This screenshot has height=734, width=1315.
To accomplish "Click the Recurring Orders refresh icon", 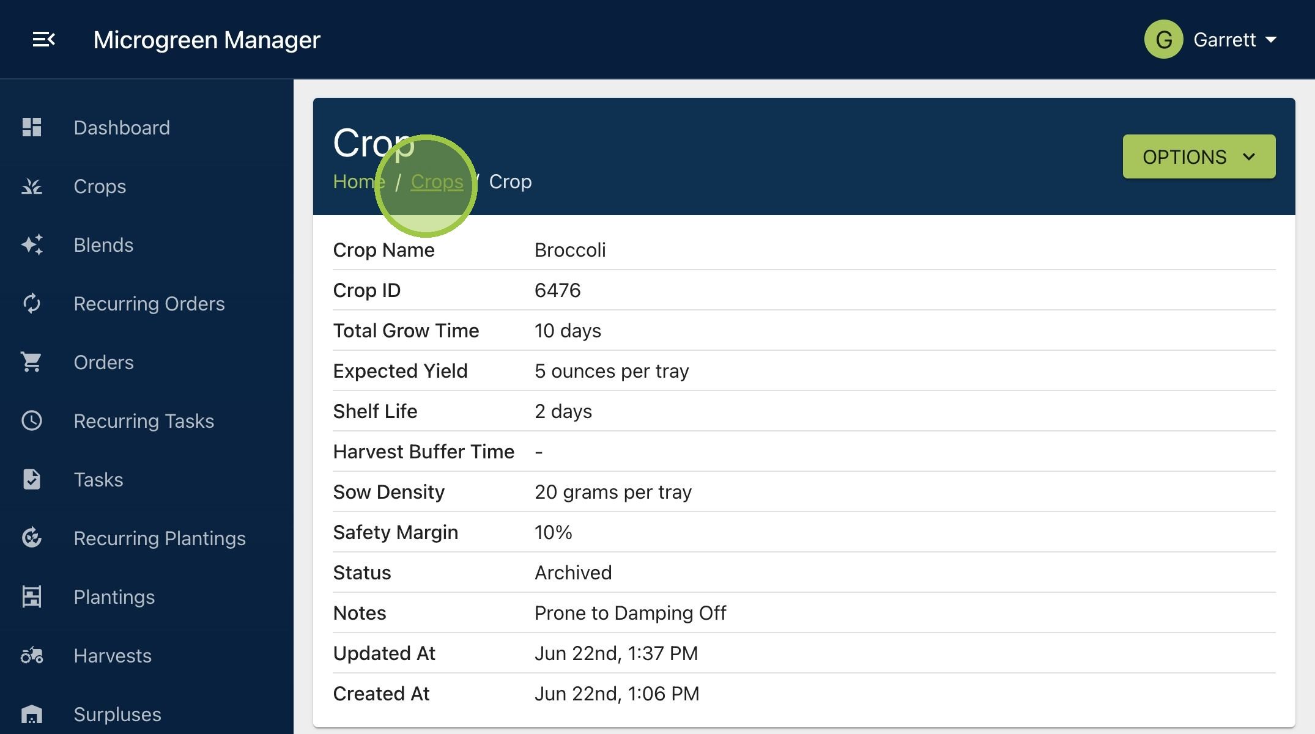I will click(x=32, y=303).
